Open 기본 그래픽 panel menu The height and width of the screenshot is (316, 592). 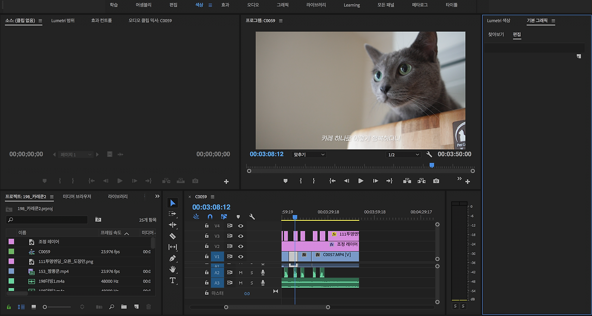[x=553, y=20]
